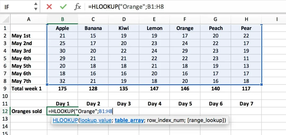Select cell with Orange total 146
Screen dimensions: 286x135
pyautogui.click(x=185, y=89)
